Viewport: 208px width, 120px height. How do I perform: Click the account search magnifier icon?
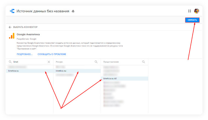tap(10, 62)
